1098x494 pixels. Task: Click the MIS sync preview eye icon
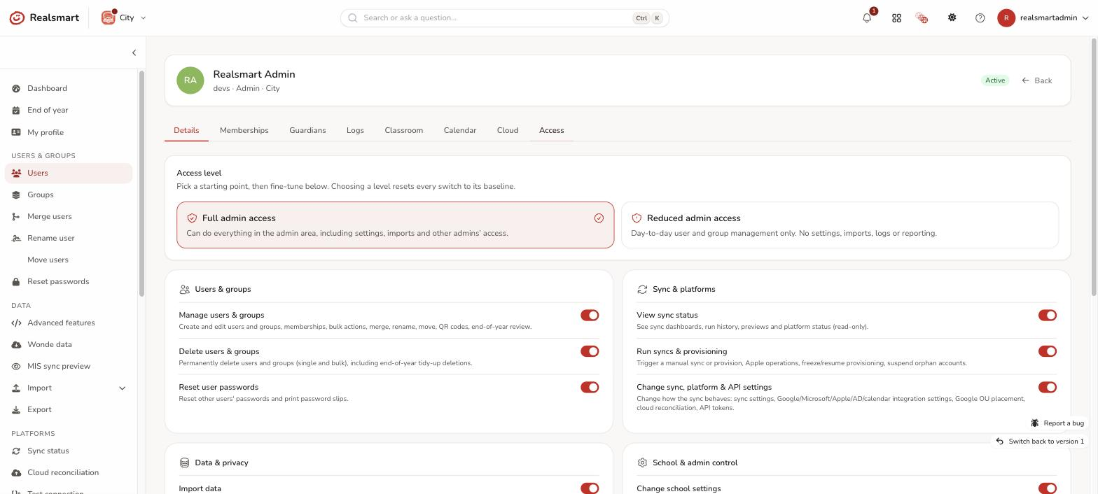coord(16,366)
